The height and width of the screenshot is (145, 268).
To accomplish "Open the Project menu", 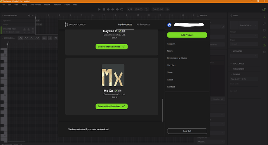I will (47, 5).
